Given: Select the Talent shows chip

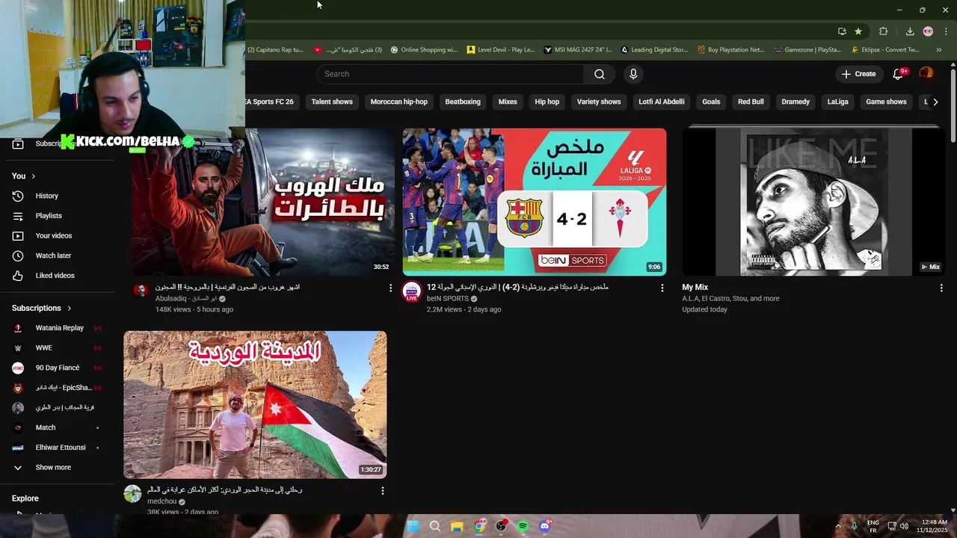Looking at the screenshot, I should tap(332, 102).
